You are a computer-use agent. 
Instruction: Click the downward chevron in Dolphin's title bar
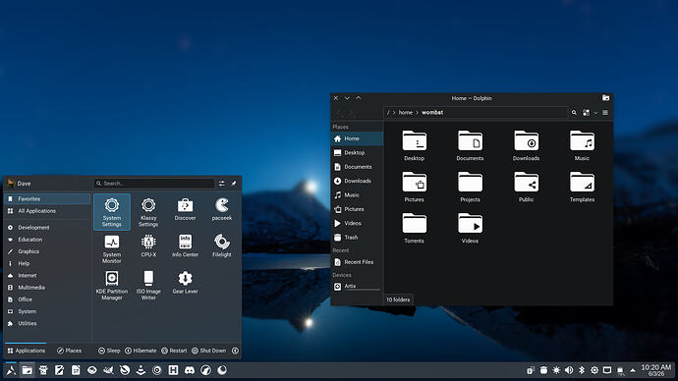pos(347,98)
